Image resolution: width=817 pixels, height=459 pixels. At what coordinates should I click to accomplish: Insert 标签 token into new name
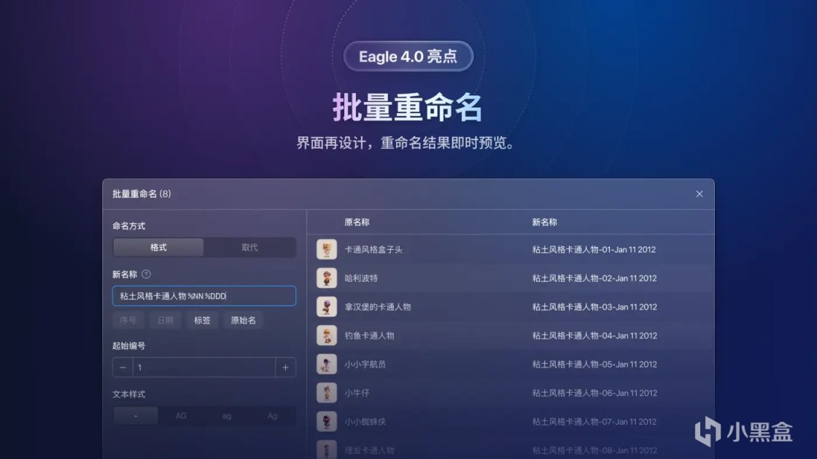202,320
